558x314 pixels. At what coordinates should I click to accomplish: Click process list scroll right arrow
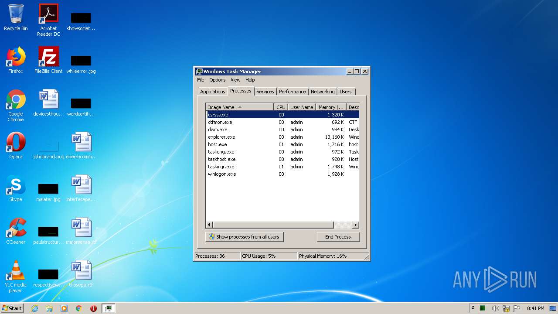point(355,225)
